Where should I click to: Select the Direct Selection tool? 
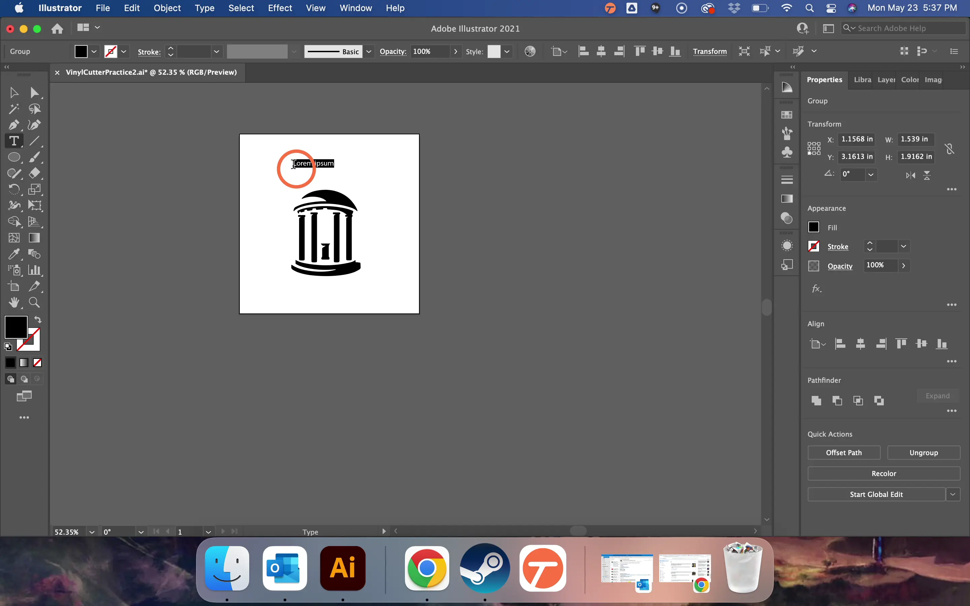(x=34, y=93)
